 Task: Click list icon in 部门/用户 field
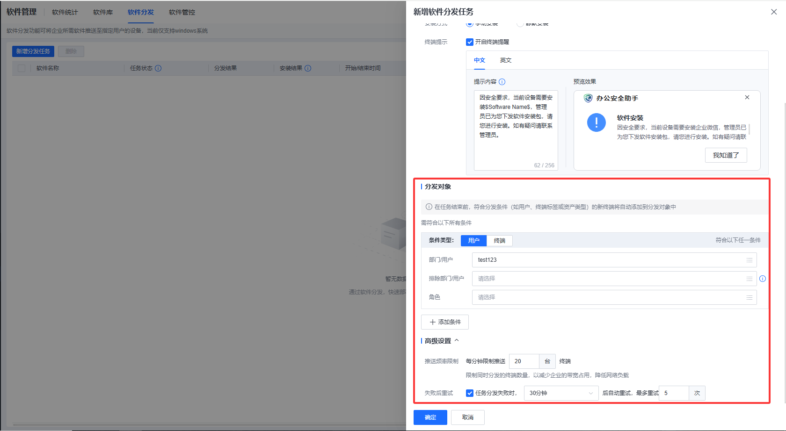click(x=749, y=260)
